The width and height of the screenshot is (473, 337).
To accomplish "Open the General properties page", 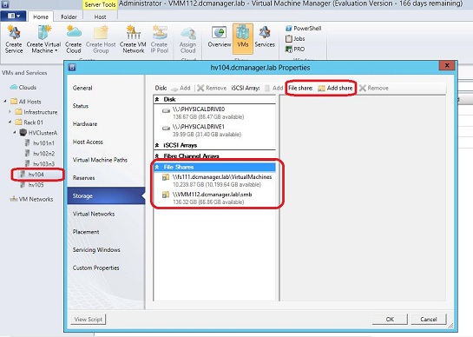I will click(x=106, y=88).
